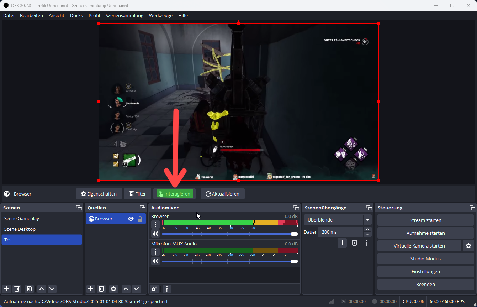The width and height of the screenshot is (477, 307).
Task: Open the Ansicht menu
Action: pyautogui.click(x=57, y=15)
